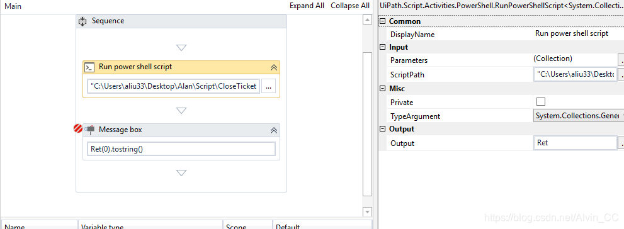Click the designer vertical scrollbar thumb
The image size is (624, 229).
(367, 123)
